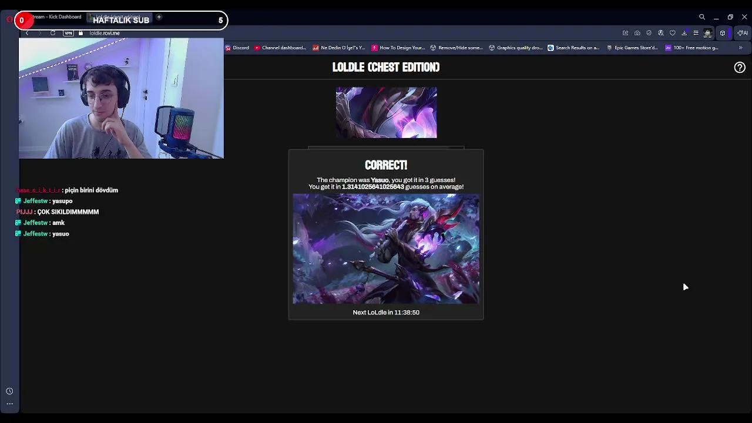The height and width of the screenshot is (423, 752).
Task: Expand the bookmarks bar overflow chevron
Action: (x=740, y=48)
